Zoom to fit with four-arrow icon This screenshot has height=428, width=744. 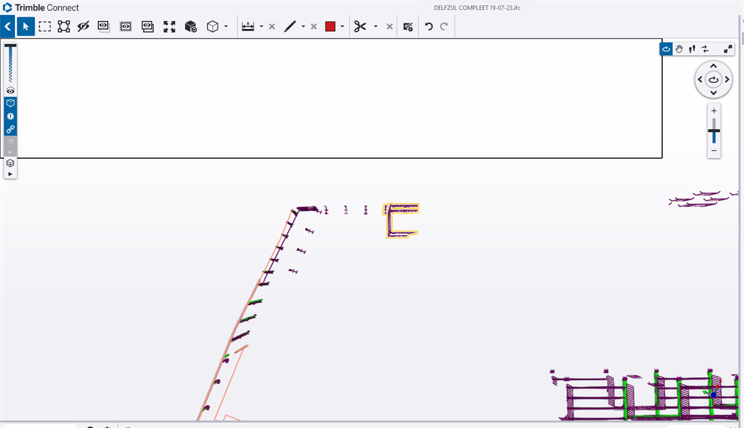[x=169, y=27]
